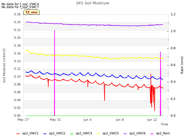The width and height of the screenshot is (186, 139).
Task: Click the TZ_osu label badge
Action: (31, 12)
